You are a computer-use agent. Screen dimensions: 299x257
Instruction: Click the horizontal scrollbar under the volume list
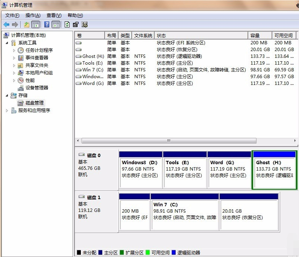[x=169, y=141]
